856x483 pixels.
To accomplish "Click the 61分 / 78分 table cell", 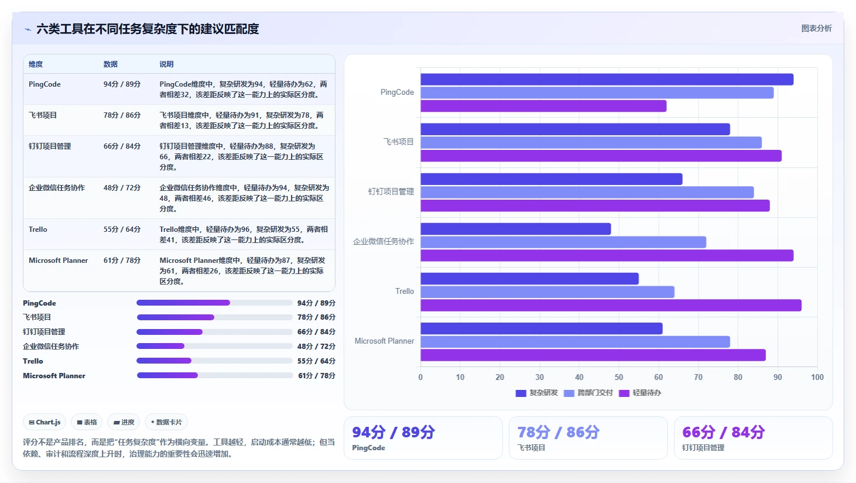I will click(x=122, y=261).
